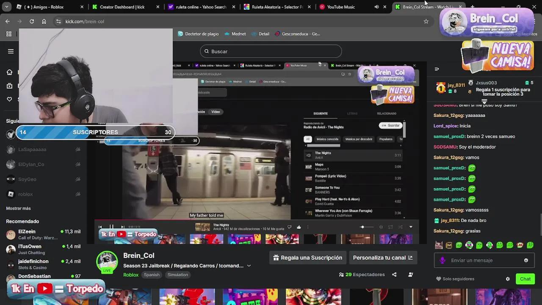Click thumbs-up like icon in streamed YouTube Music
The height and width of the screenshot is (305, 542).
click(x=299, y=227)
